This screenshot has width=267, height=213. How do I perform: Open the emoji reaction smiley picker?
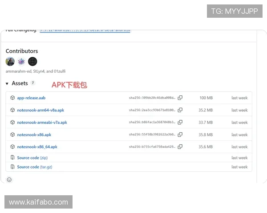tap(9, 180)
